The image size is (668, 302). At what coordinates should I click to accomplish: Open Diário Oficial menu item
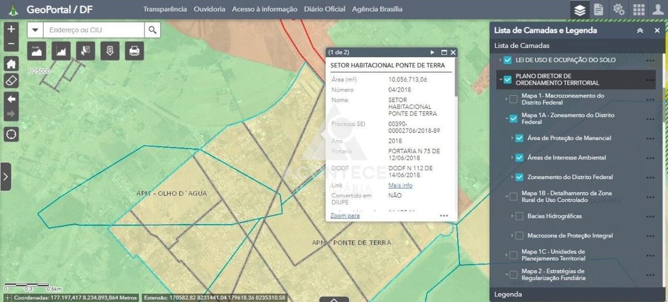pos(325,9)
